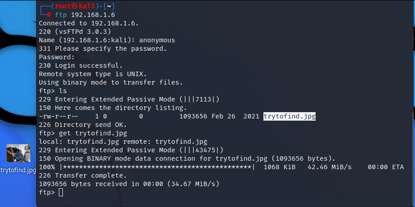
Task: Select the trytofind.jpg desktop icon label
Action: (18, 170)
